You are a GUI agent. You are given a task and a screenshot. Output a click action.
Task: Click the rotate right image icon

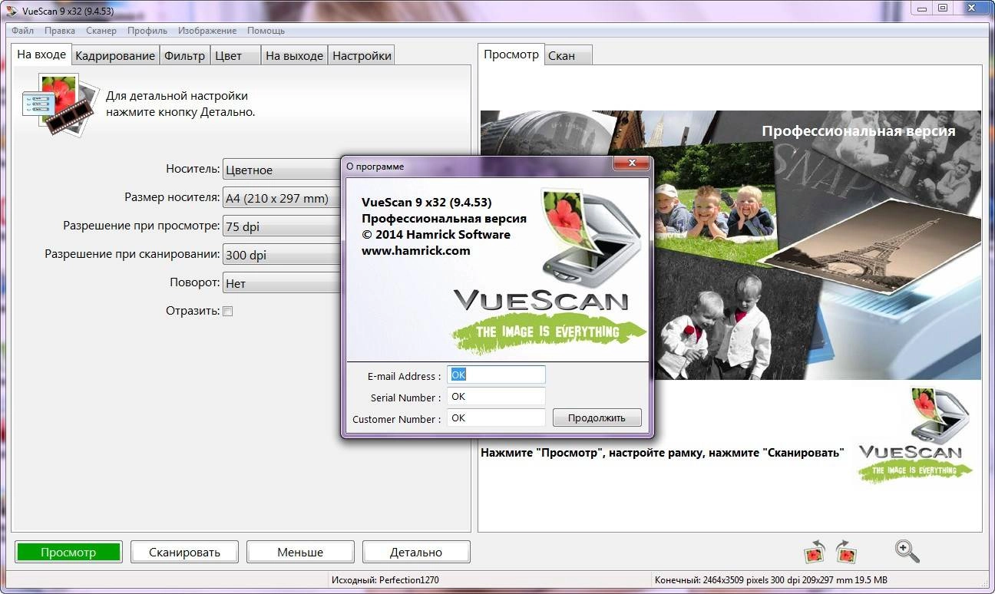(846, 552)
